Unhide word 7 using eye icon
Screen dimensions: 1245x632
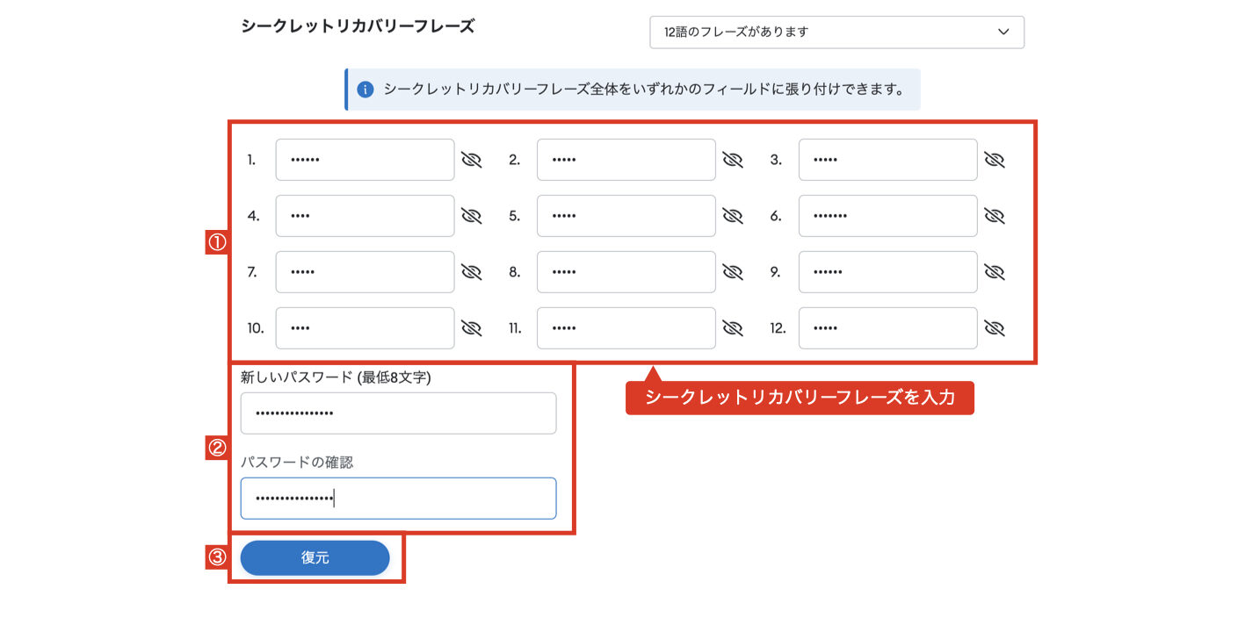tap(472, 272)
